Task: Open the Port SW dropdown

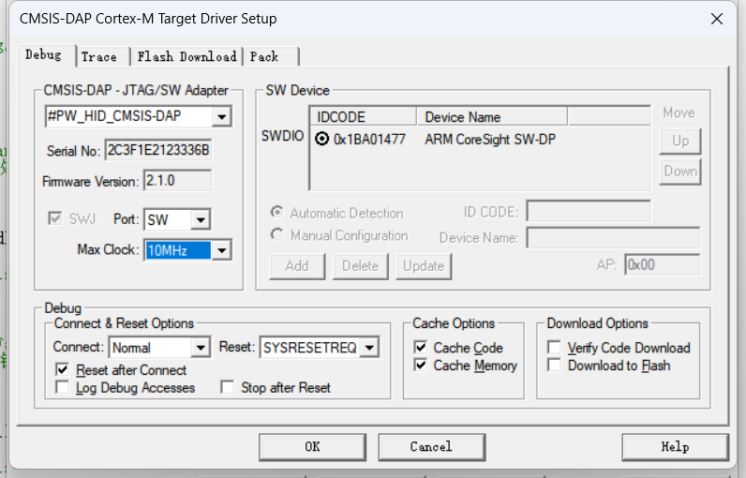Action: click(201, 219)
